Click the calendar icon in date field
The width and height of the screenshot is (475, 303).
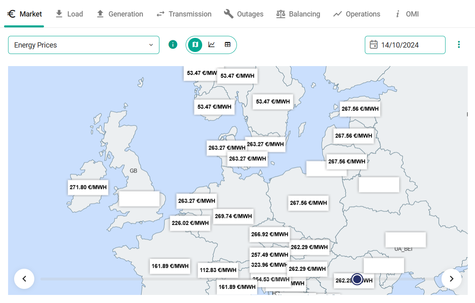(x=374, y=45)
